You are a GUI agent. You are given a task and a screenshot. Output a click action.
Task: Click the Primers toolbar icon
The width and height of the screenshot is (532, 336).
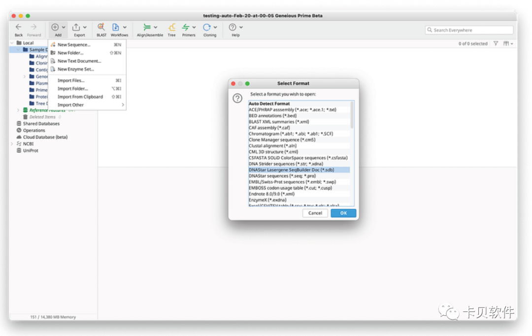click(186, 27)
